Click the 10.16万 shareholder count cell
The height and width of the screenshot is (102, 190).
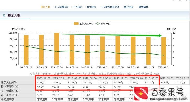point(72,82)
